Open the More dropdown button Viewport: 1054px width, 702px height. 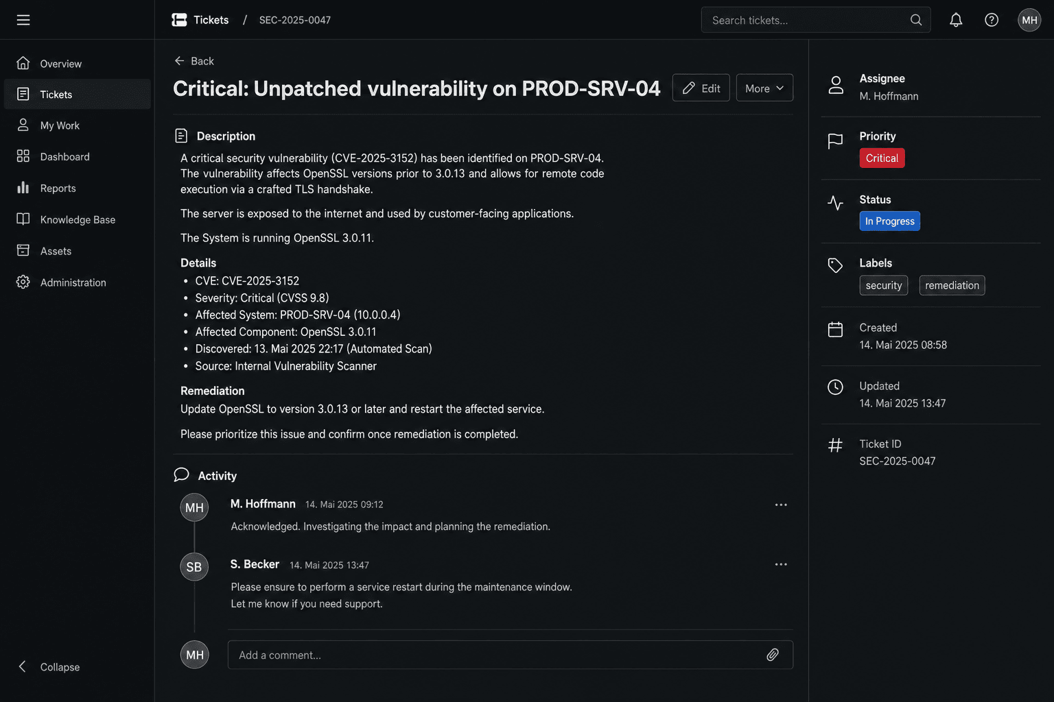point(764,88)
